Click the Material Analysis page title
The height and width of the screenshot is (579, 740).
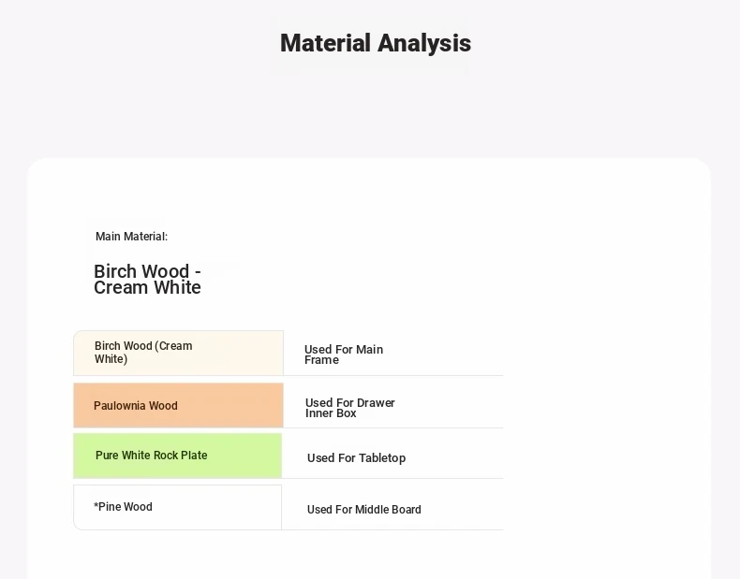tap(375, 43)
